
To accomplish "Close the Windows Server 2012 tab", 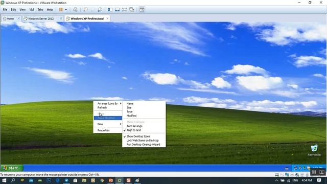I will tap(61, 18).
